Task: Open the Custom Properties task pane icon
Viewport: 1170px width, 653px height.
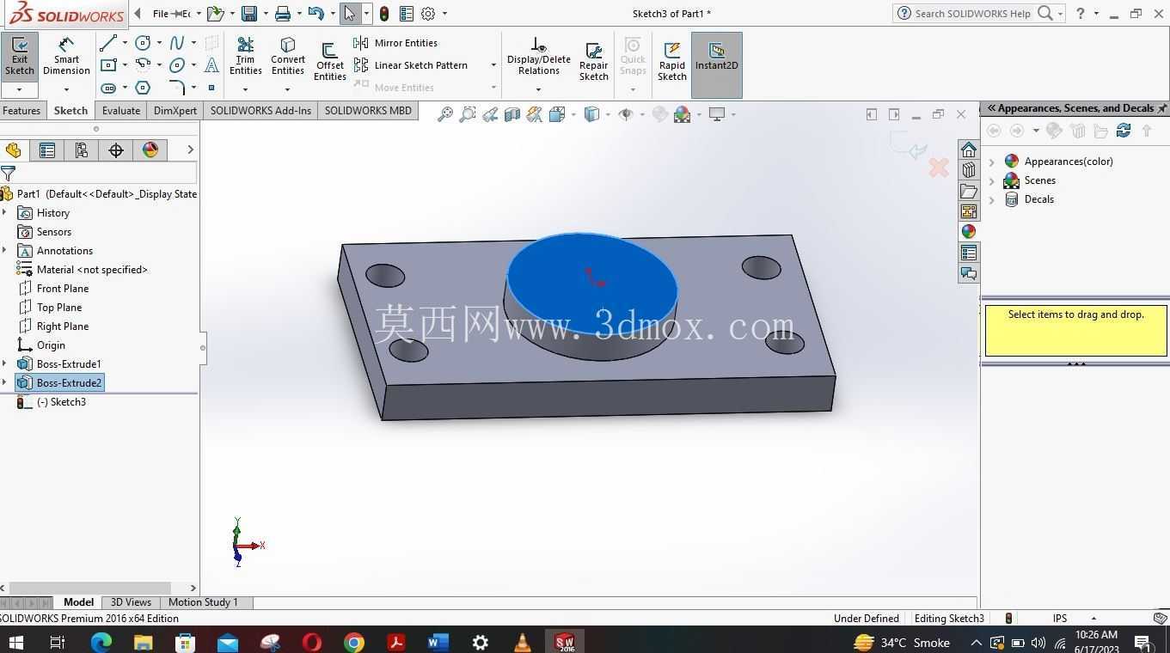Action: coord(969,253)
